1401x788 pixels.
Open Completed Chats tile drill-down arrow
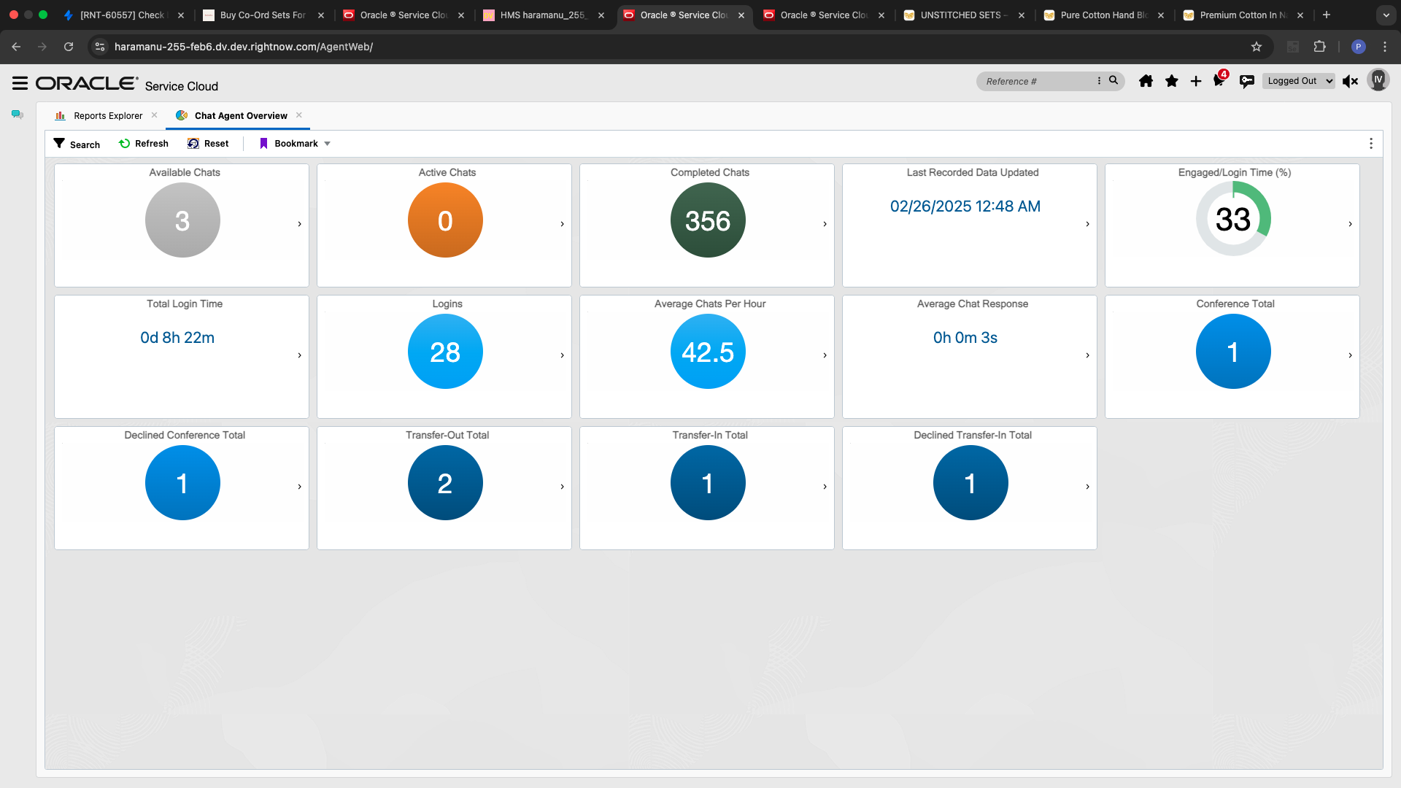pyautogui.click(x=825, y=224)
